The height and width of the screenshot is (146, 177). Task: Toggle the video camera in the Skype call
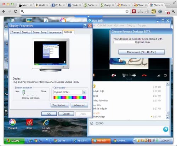(x=114, y=75)
